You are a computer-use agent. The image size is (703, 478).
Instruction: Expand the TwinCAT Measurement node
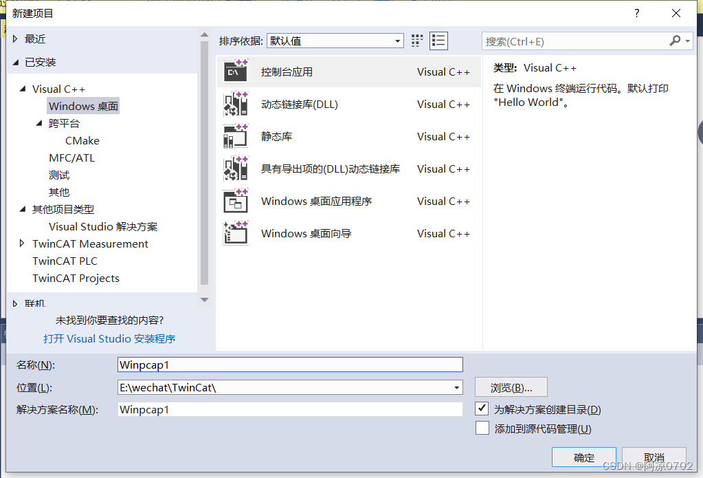click(21, 243)
